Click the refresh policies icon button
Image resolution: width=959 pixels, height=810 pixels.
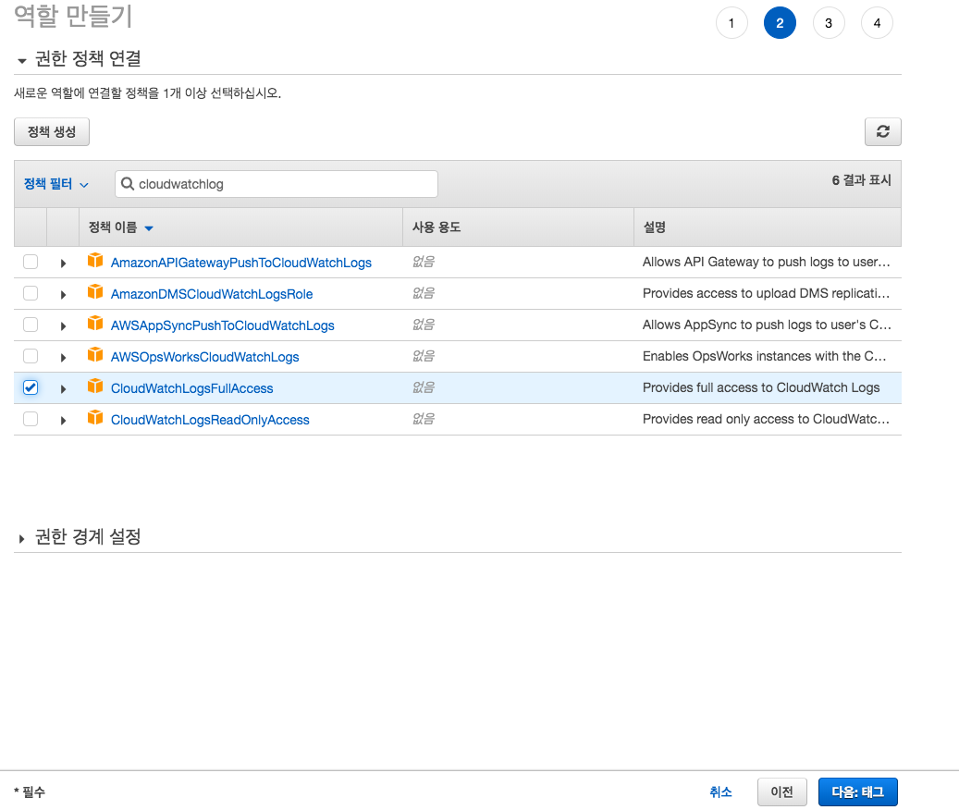coord(882,131)
